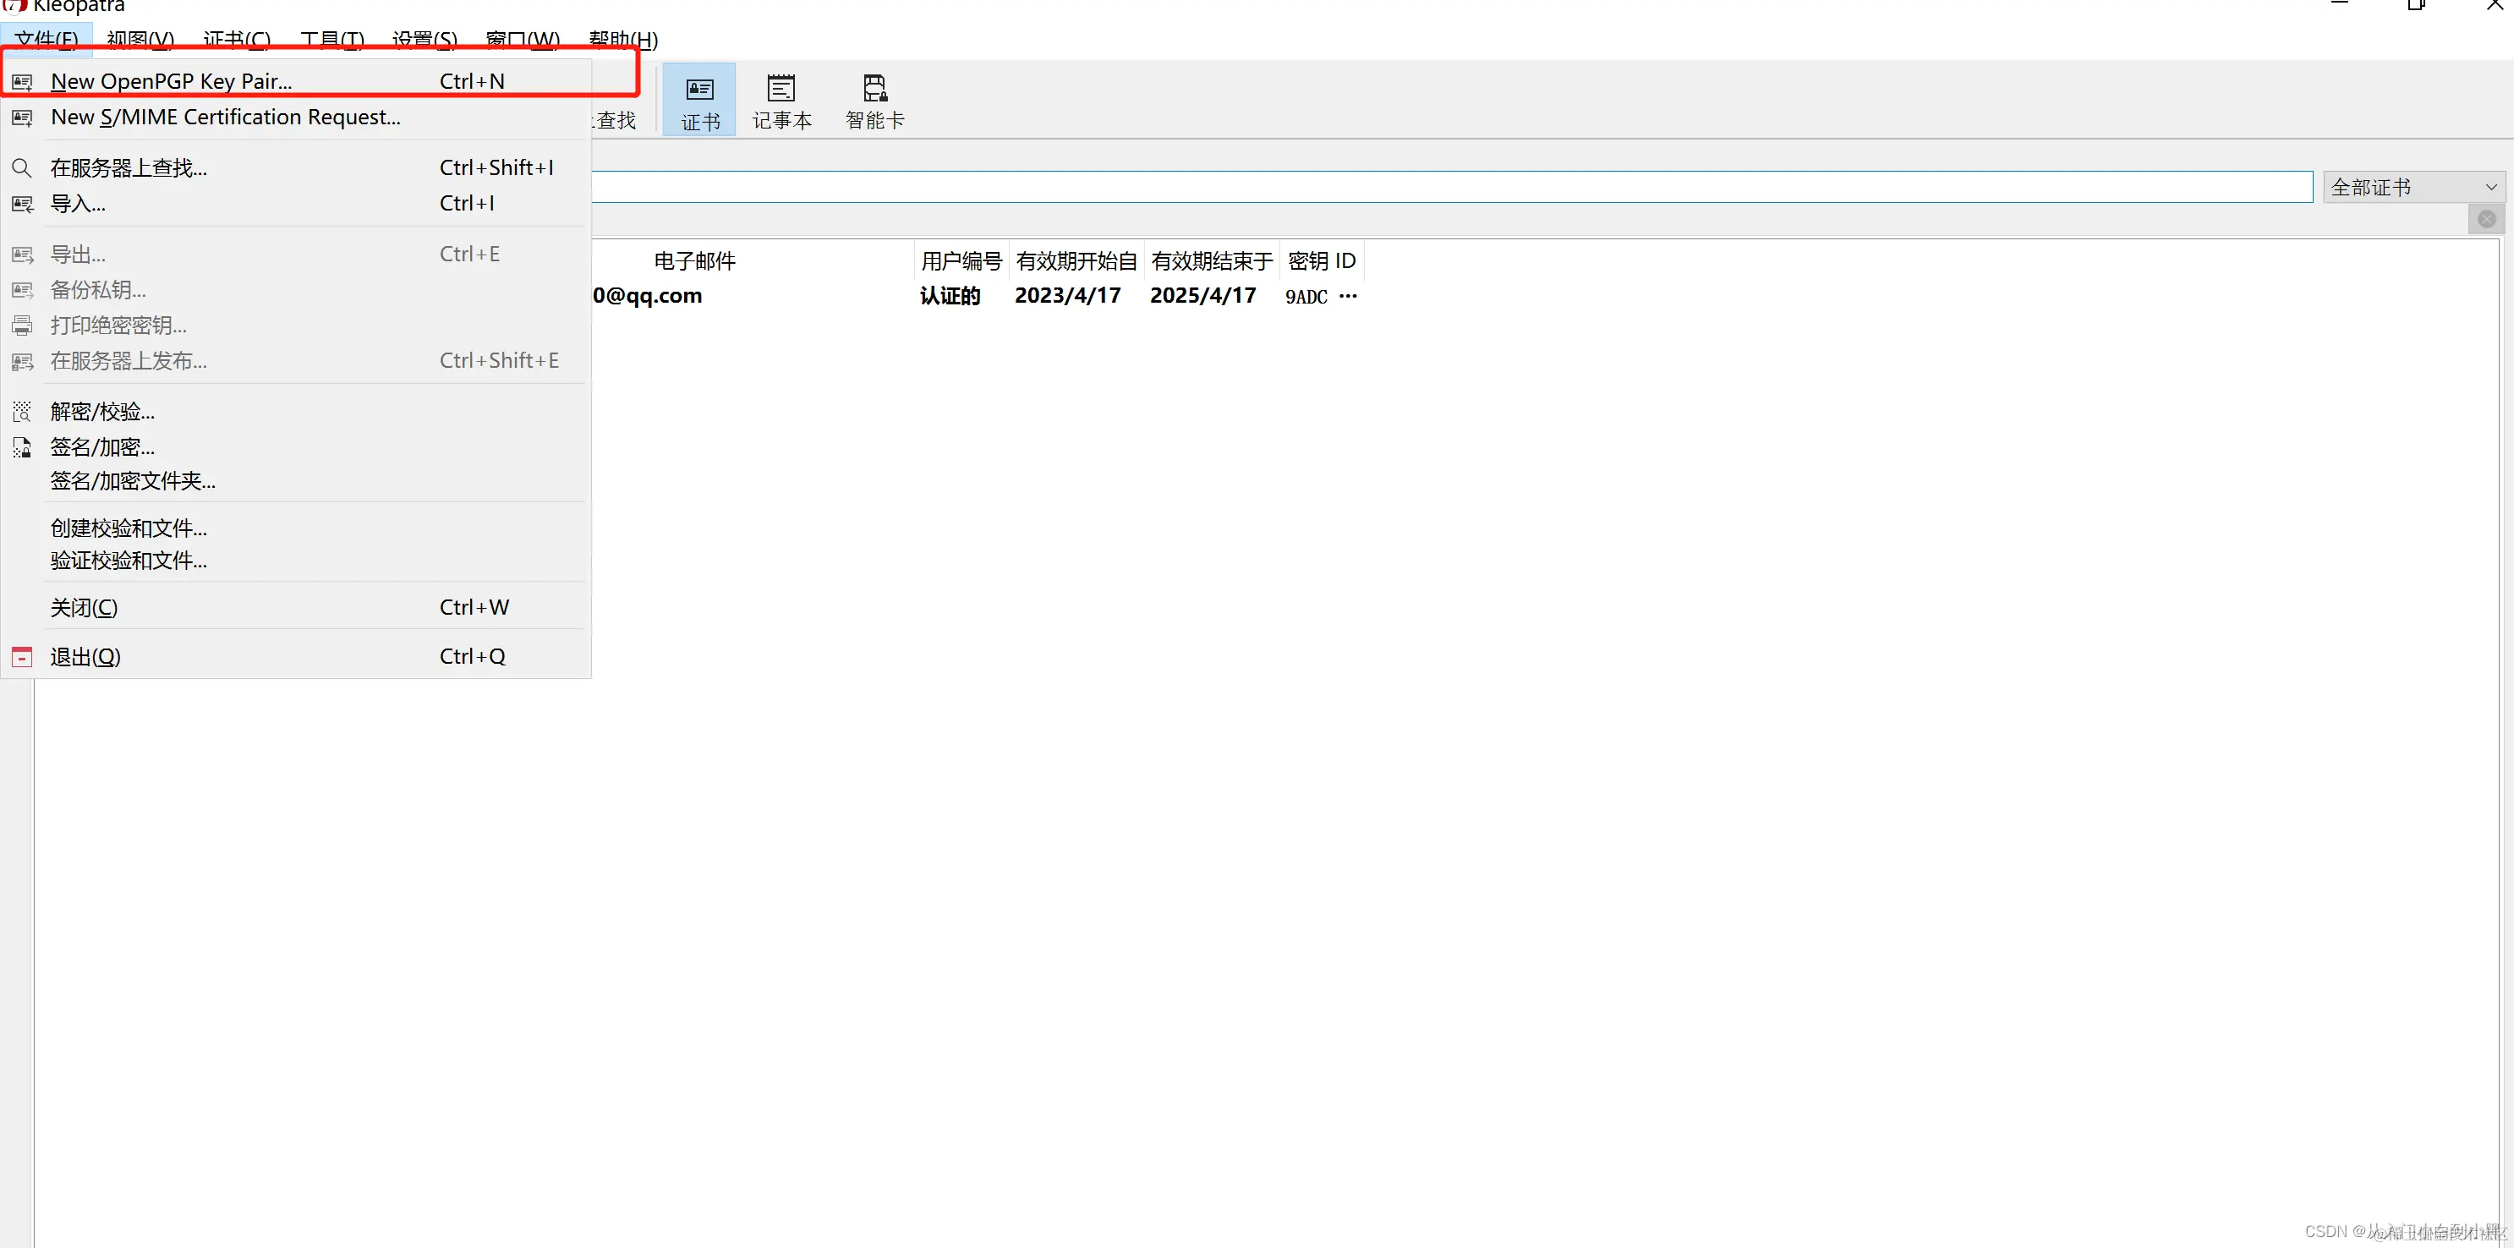
Task: Sort by the 有效期开始自 column header
Action: [x=1076, y=261]
